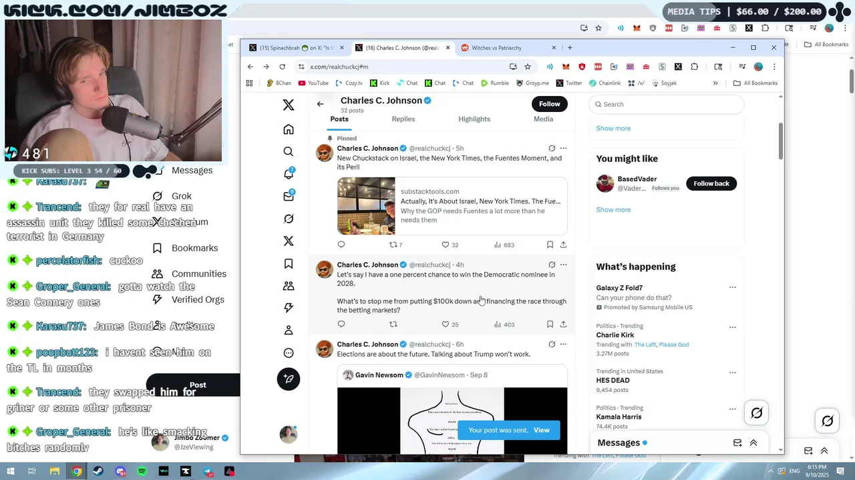Viewport: 855px width, 480px height.
Task: Open the All Bookmarks folder
Action: (x=755, y=83)
